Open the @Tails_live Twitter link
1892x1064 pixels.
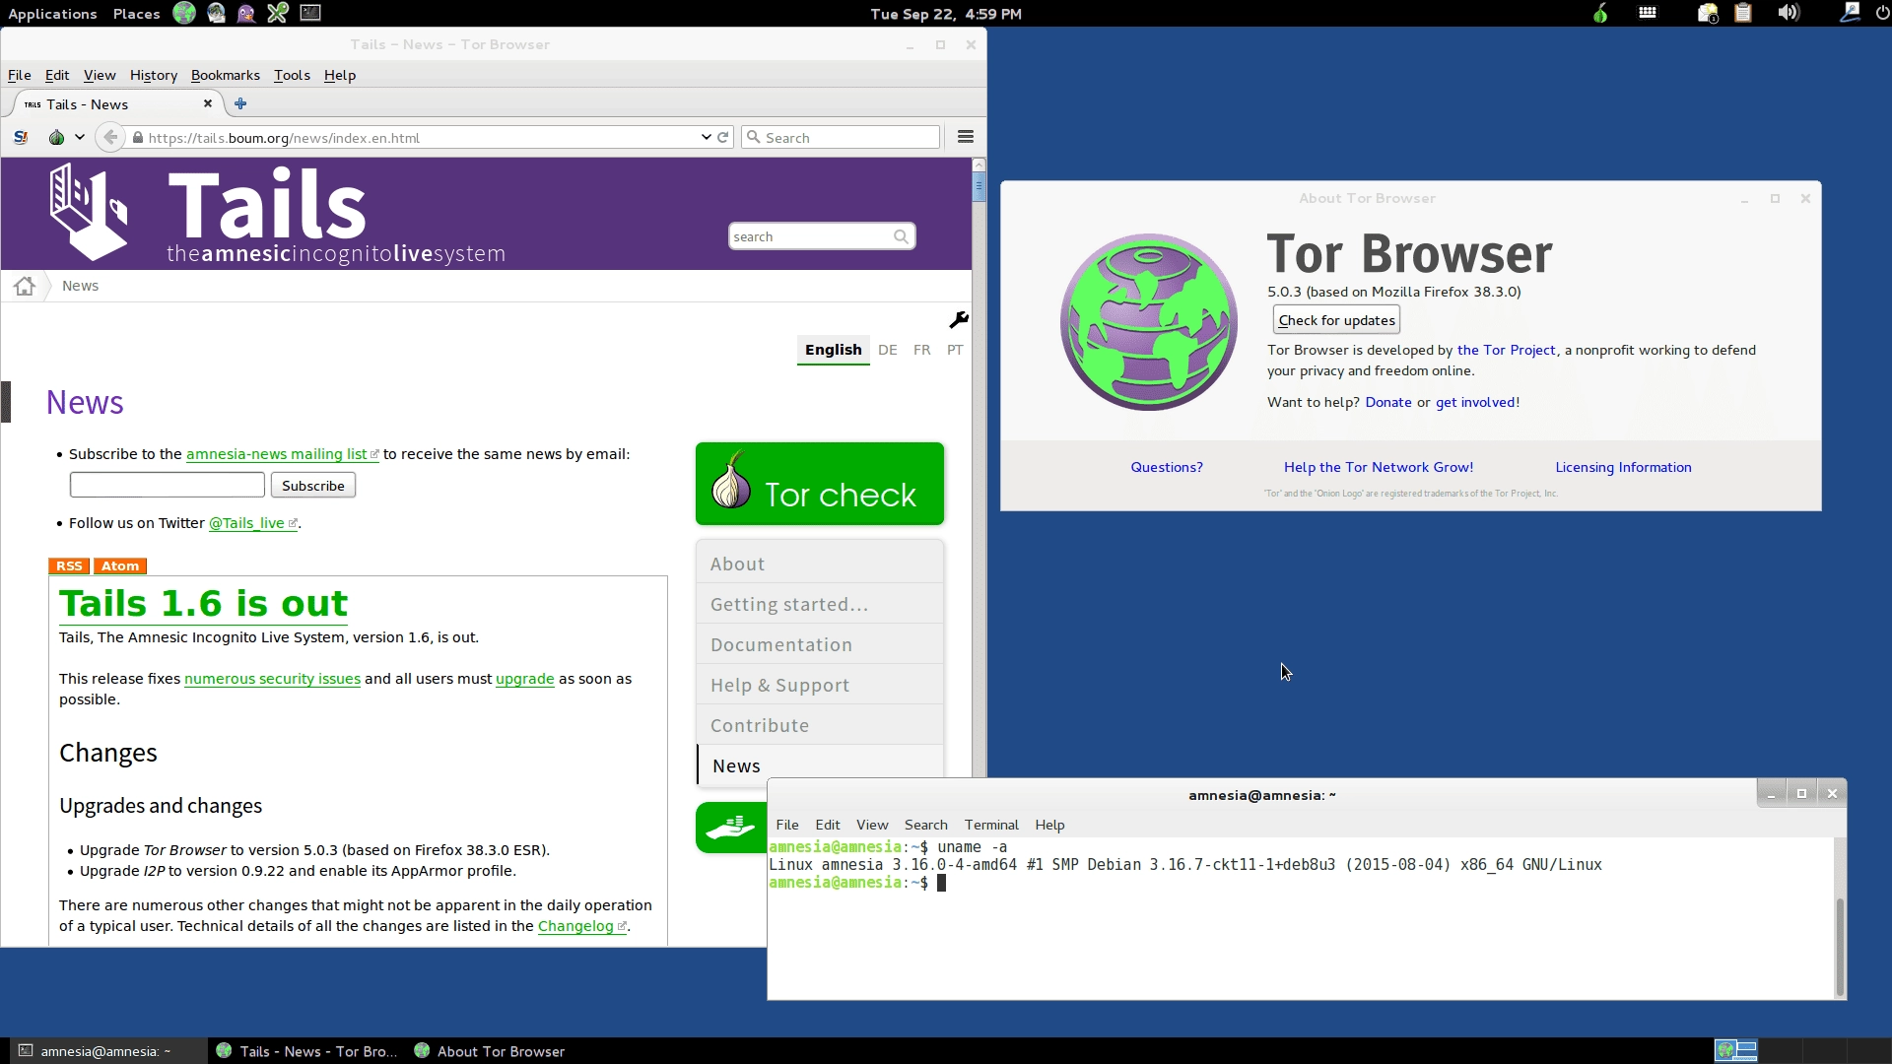252,523
